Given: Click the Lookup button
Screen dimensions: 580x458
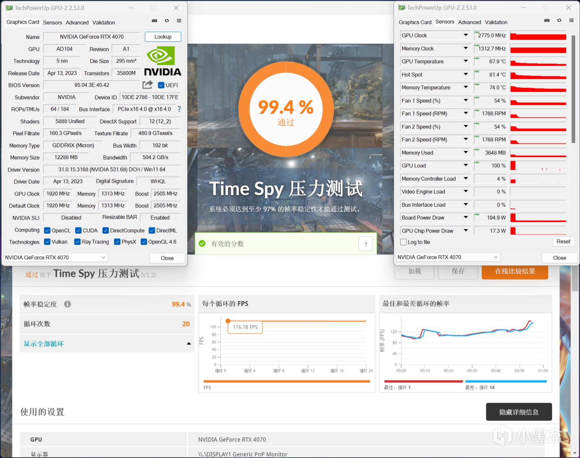Looking at the screenshot, I should point(163,37).
